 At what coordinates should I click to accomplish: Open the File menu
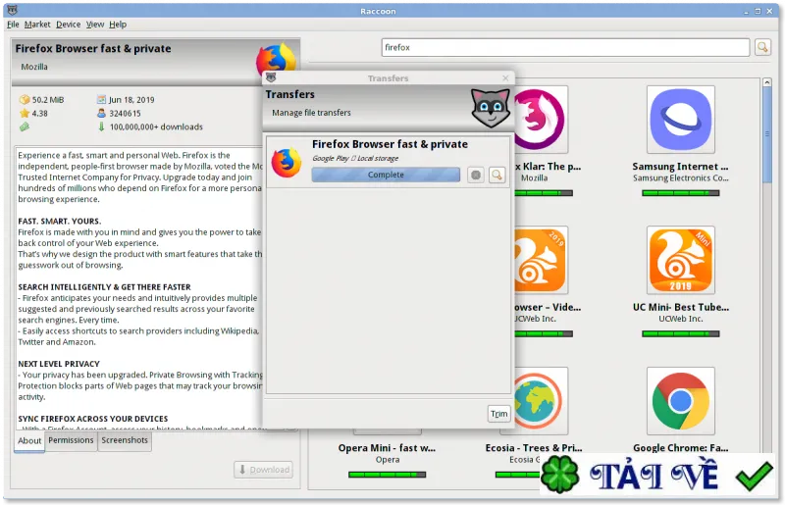(13, 24)
